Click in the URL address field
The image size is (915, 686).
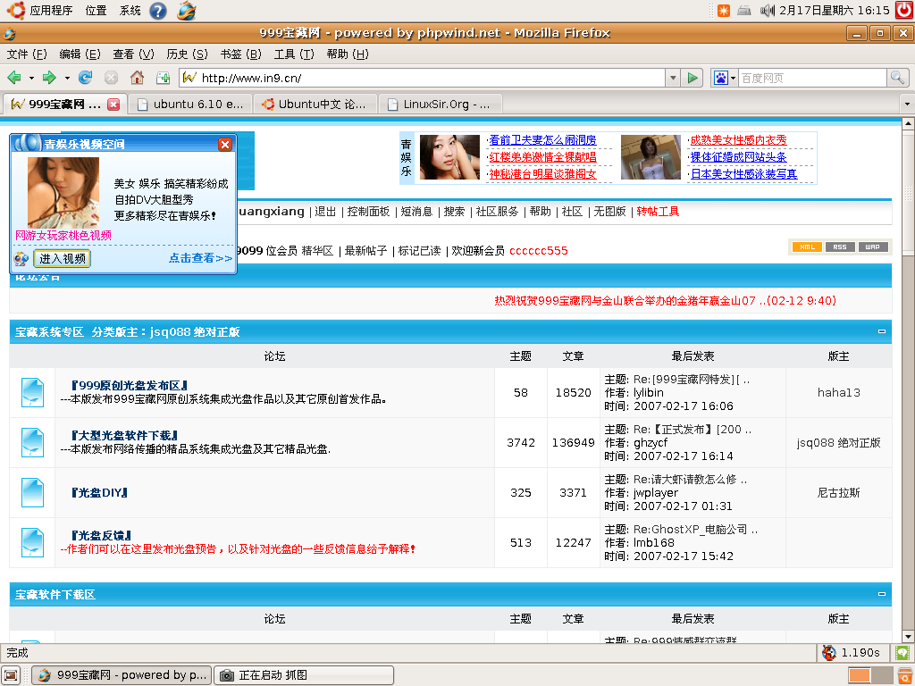[432, 78]
